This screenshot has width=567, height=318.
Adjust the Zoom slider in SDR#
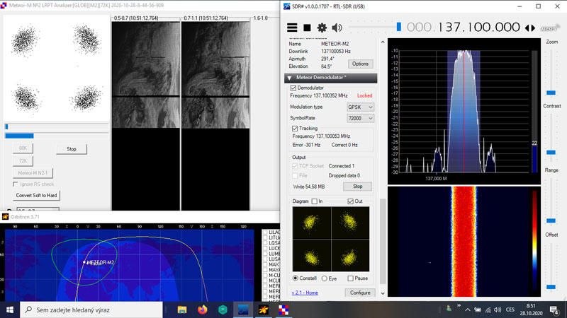point(551,93)
